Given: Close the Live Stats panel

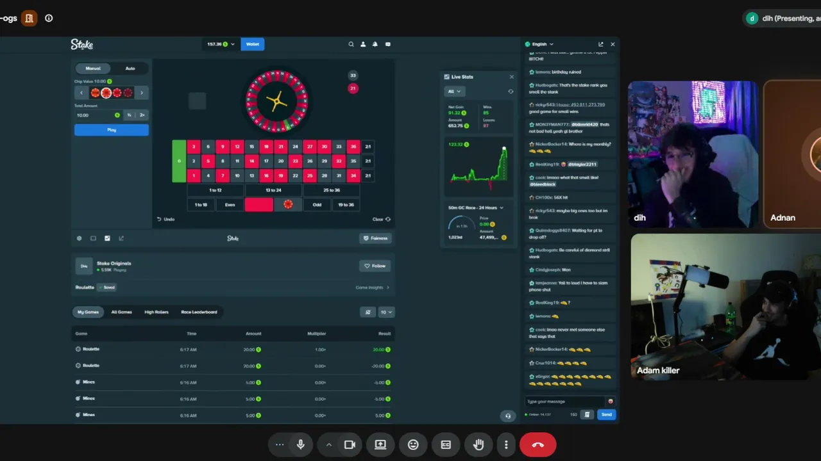Looking at the screenshot, I should coord(511,77).
